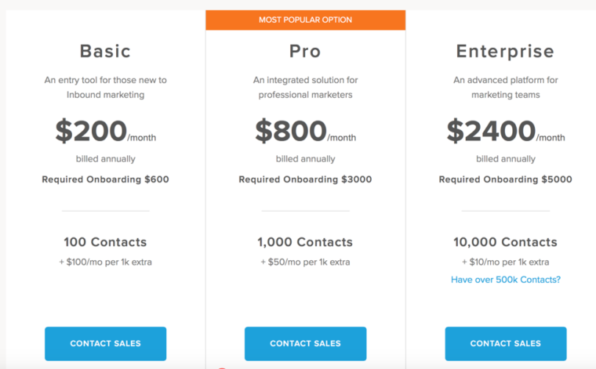Click the '+ $50/mo per 1k extra' text
Screen dimensions: 596x369
[305, 262]
